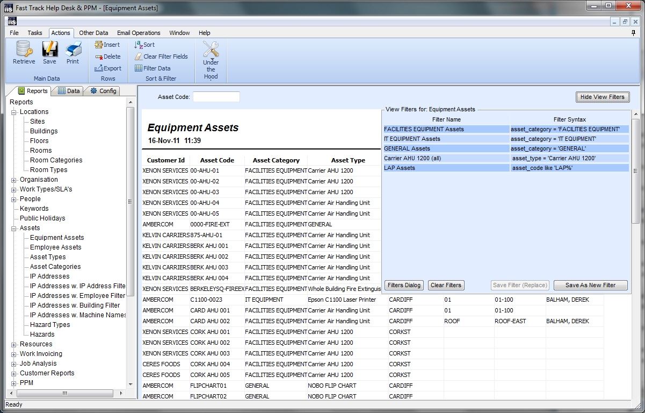Open the Help menu

(205, 33)
